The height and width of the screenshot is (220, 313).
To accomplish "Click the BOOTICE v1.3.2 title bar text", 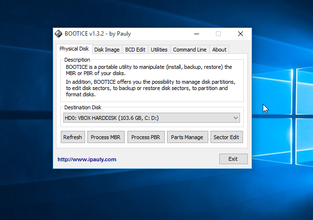I will [98, 34].
